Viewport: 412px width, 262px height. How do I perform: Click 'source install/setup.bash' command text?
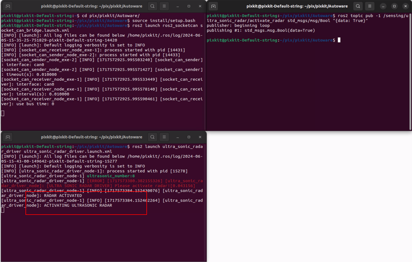(164, 21)
